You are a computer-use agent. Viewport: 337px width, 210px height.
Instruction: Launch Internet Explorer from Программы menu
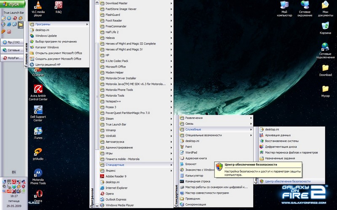136,188
